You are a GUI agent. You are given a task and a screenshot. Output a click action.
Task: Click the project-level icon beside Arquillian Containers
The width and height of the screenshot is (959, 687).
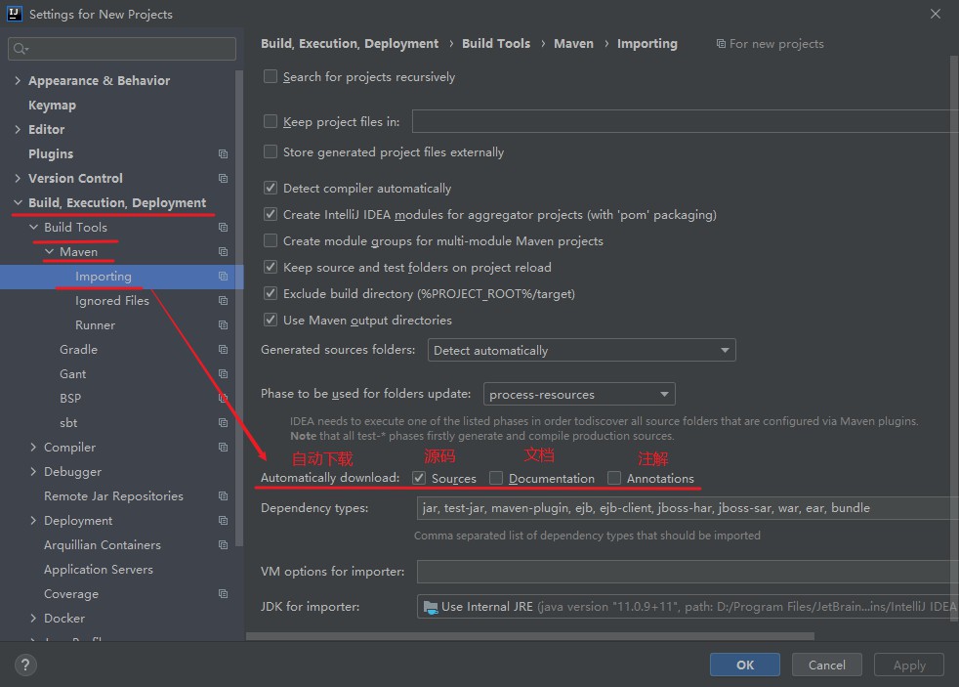click(224, 545)
